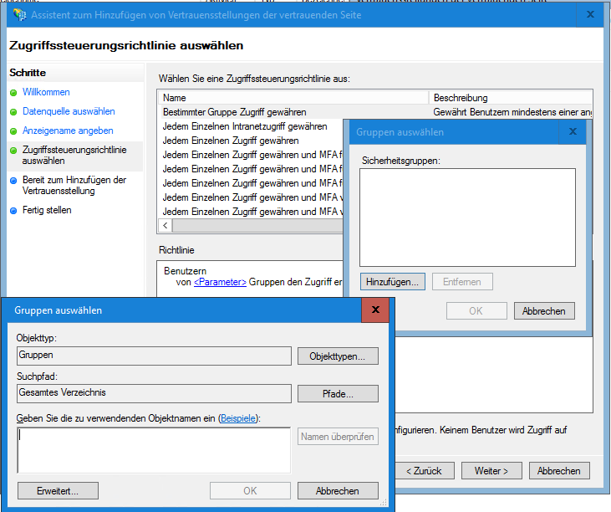Close the Sicherheitsgruppen dialog with X

[x=573, y=132]
